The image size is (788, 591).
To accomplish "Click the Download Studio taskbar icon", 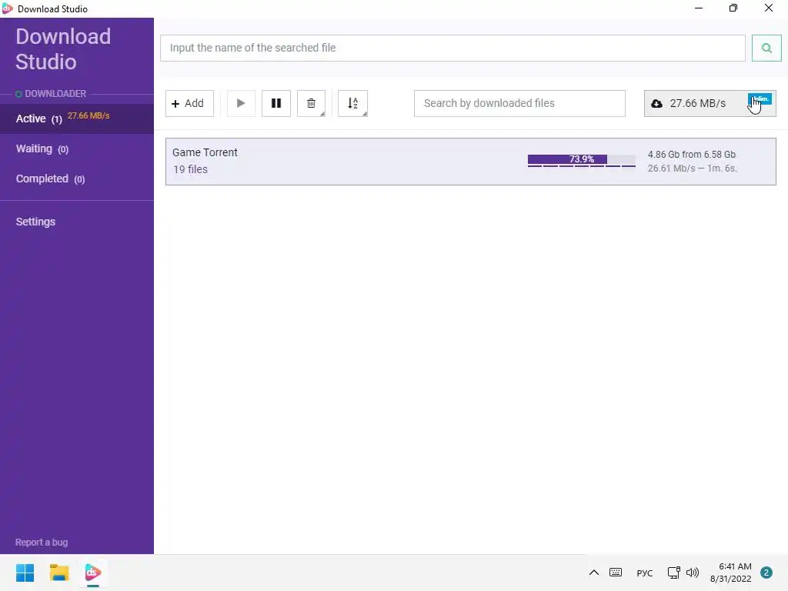I will 93,573.
